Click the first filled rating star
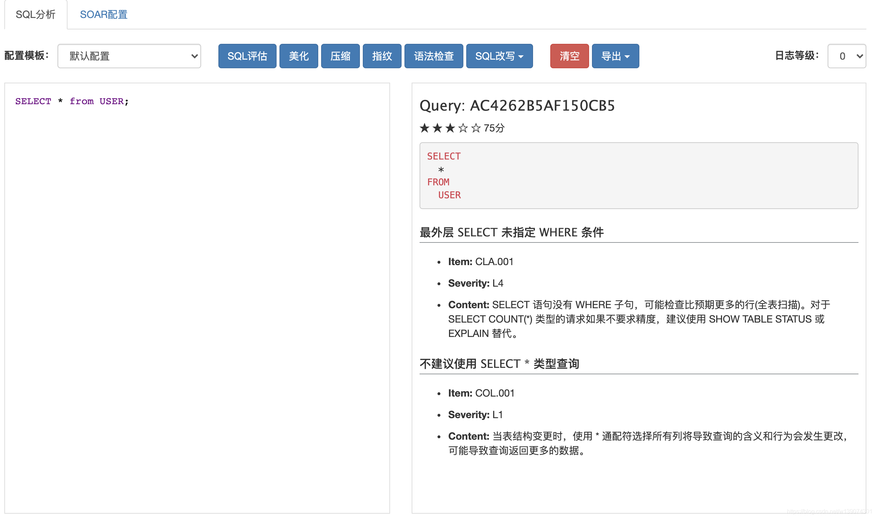The image size is (875, 518). [x=425, y=128]
